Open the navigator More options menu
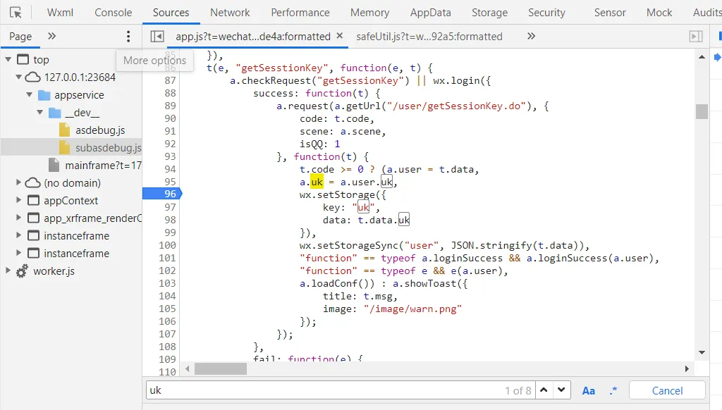722x410 pixels. (x=128, y=37)
